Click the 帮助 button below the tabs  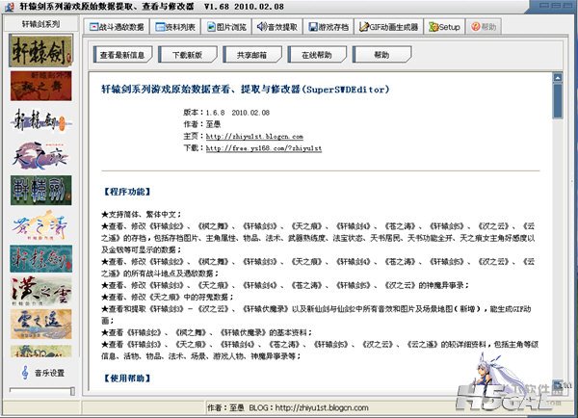pos(382,55)
